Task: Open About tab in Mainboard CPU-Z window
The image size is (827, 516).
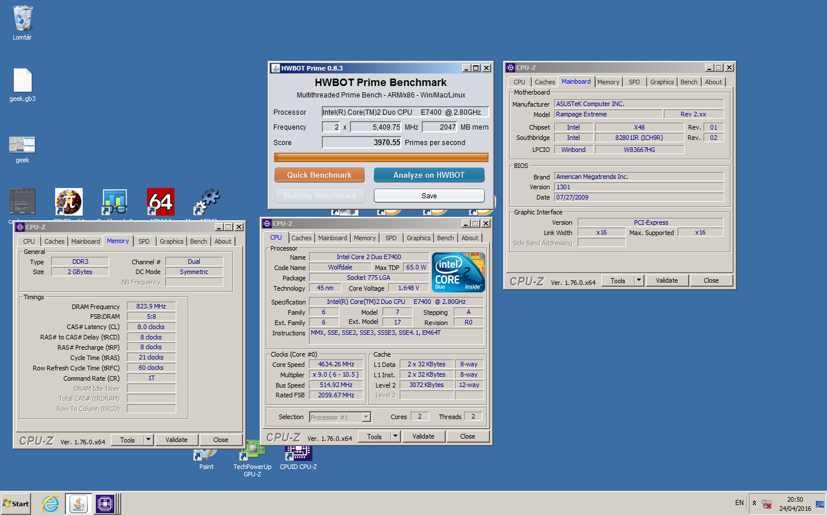Action: 713,82
